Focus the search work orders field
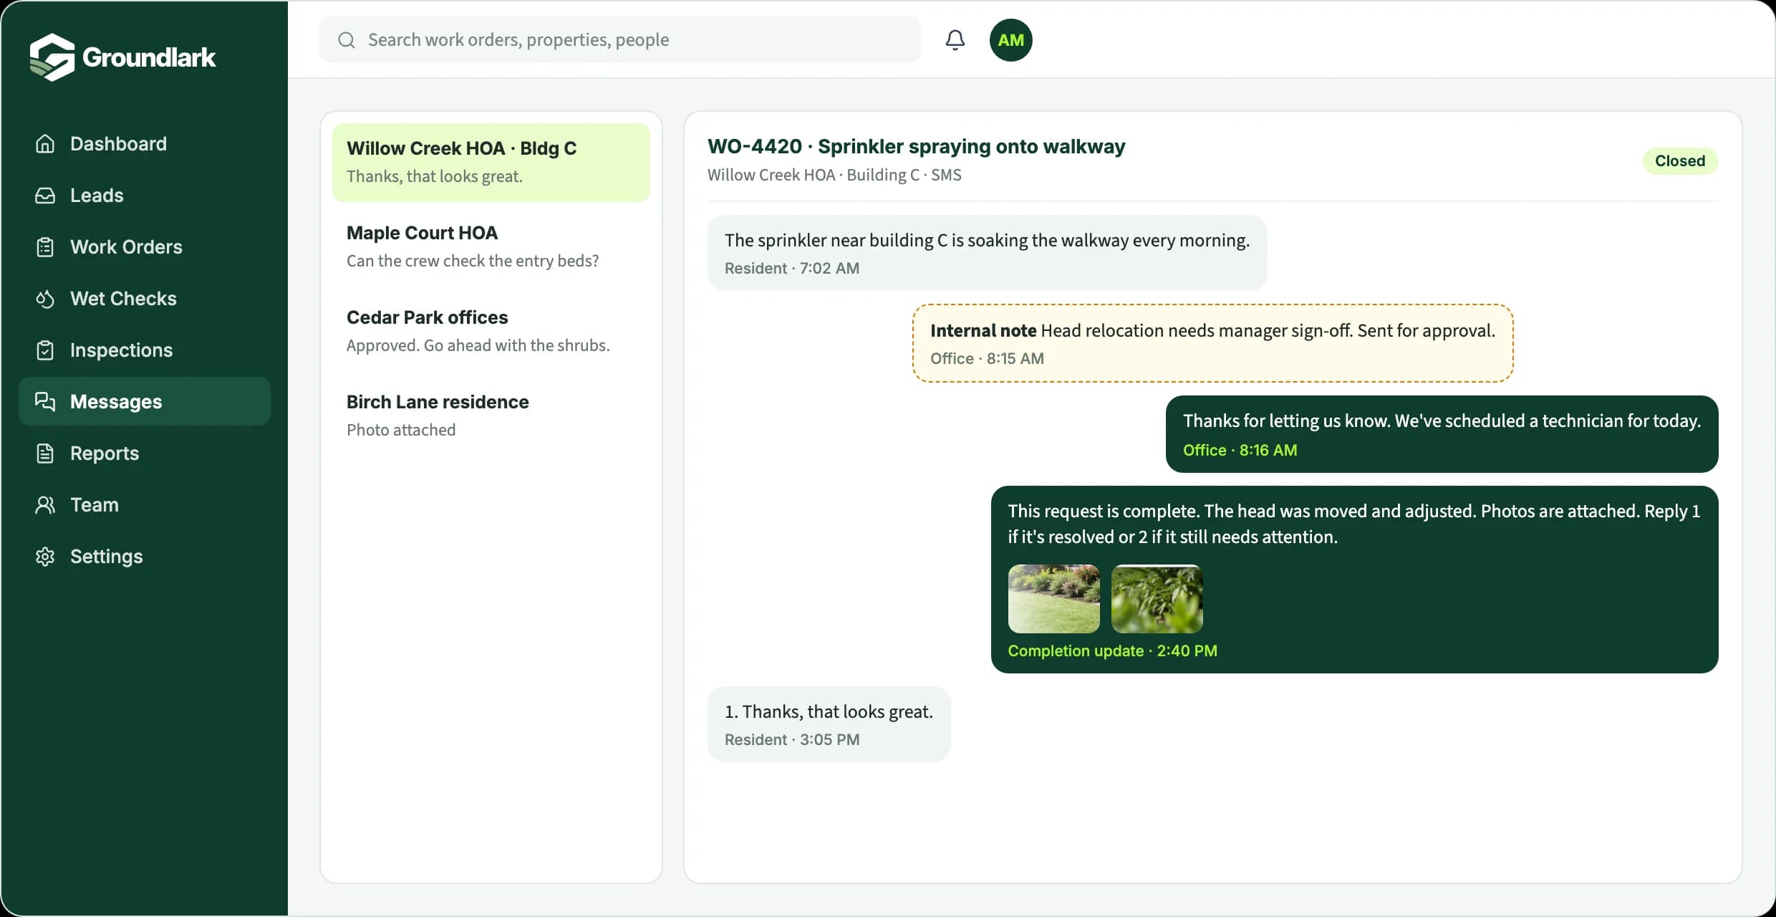 (x=620, y=40)
